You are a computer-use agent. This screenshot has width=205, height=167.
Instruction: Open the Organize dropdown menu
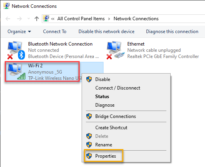[x=19, y=32]
